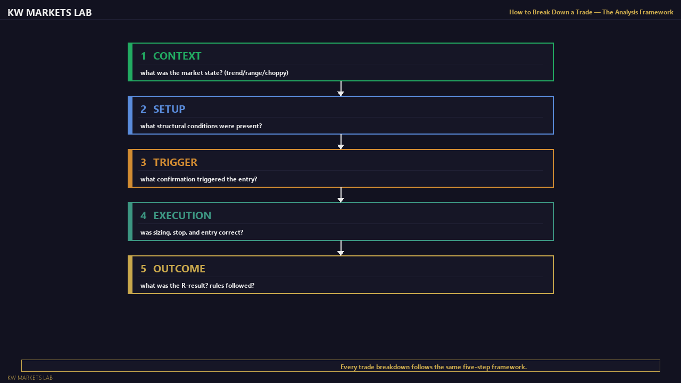Click the '1 CONTEXT' heading
Viewport: 681px width, 383px height.
pos(171,56)
